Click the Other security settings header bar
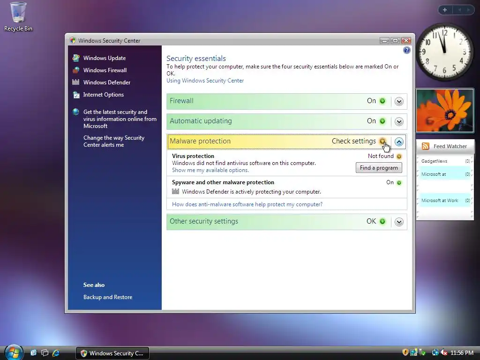The width and height of the screenshot is (480, 360). pos(286,222)
